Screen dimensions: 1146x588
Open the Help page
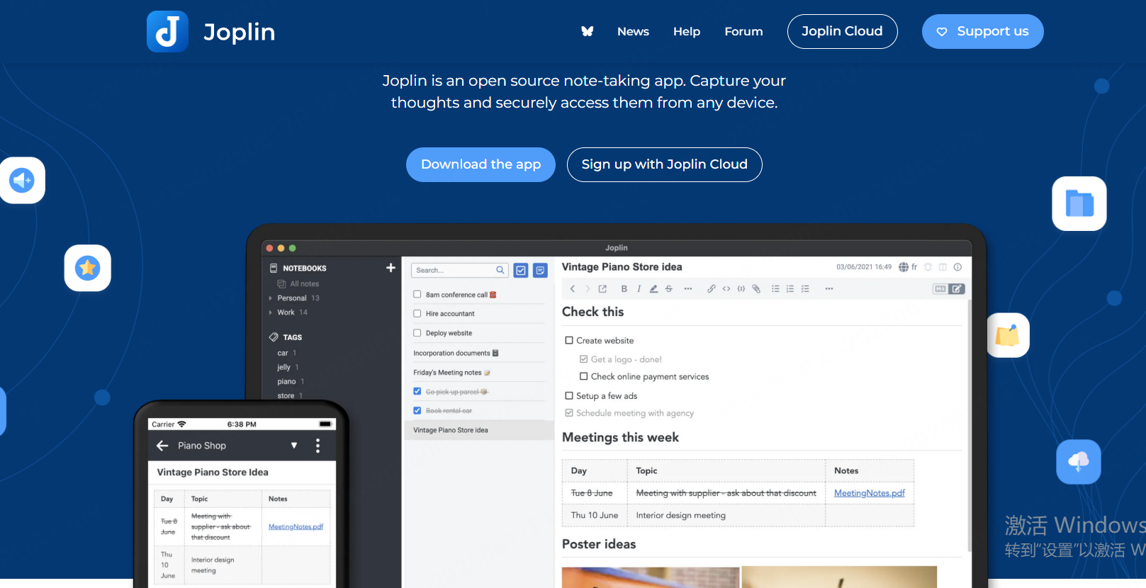tap(687, 31)
